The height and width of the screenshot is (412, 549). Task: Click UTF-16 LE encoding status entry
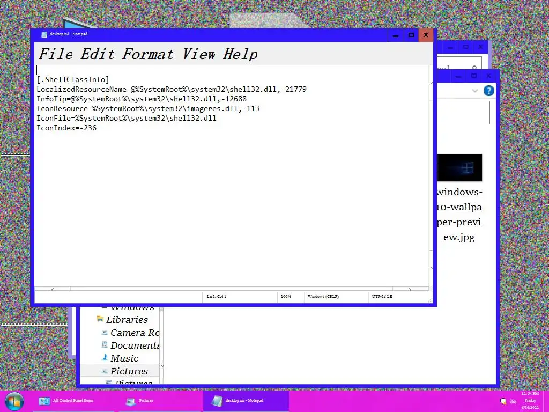pyautogui.click(x=382, y=296)
